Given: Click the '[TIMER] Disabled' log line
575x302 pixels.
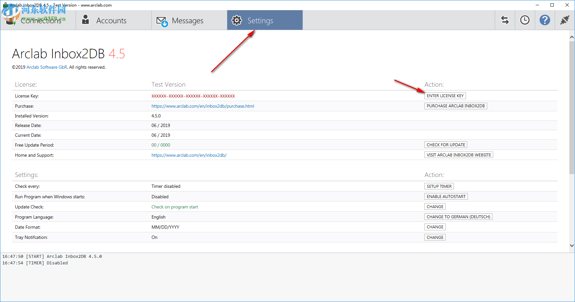Looking at the screenshot, I should (x=35, y=263).
